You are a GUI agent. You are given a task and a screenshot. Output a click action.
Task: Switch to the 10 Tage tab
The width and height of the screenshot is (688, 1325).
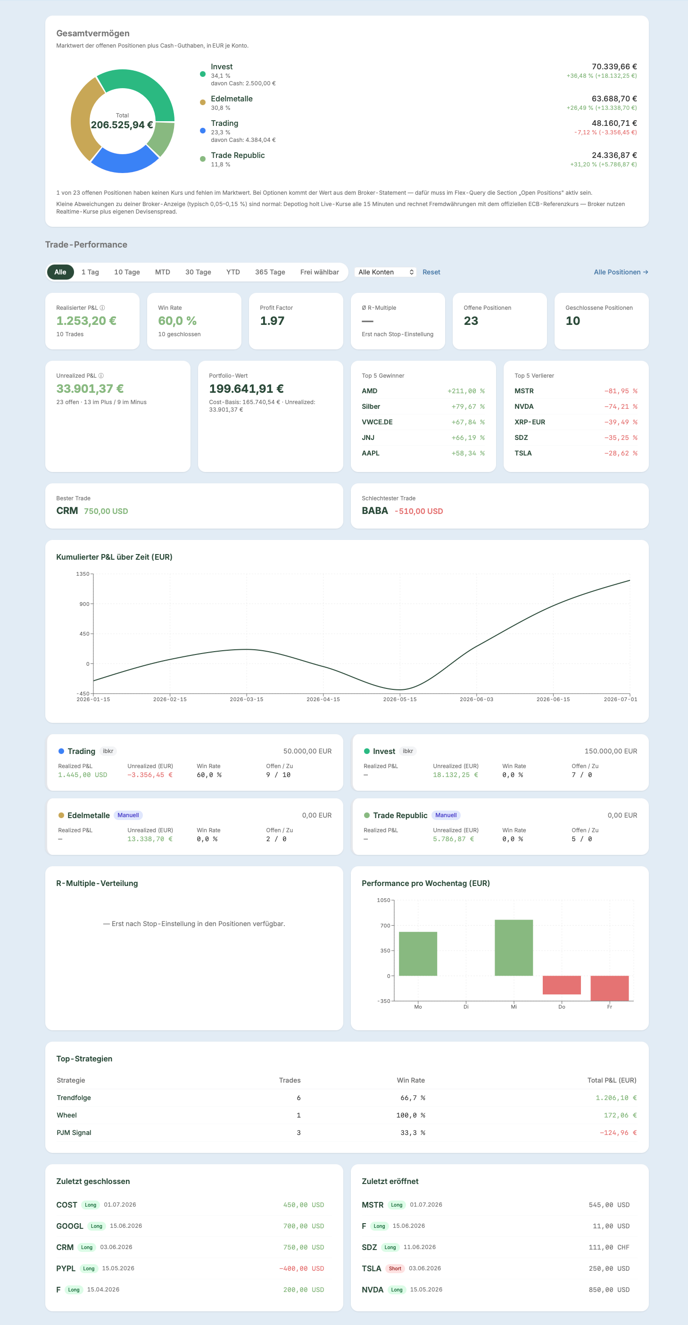coord(127,272)
